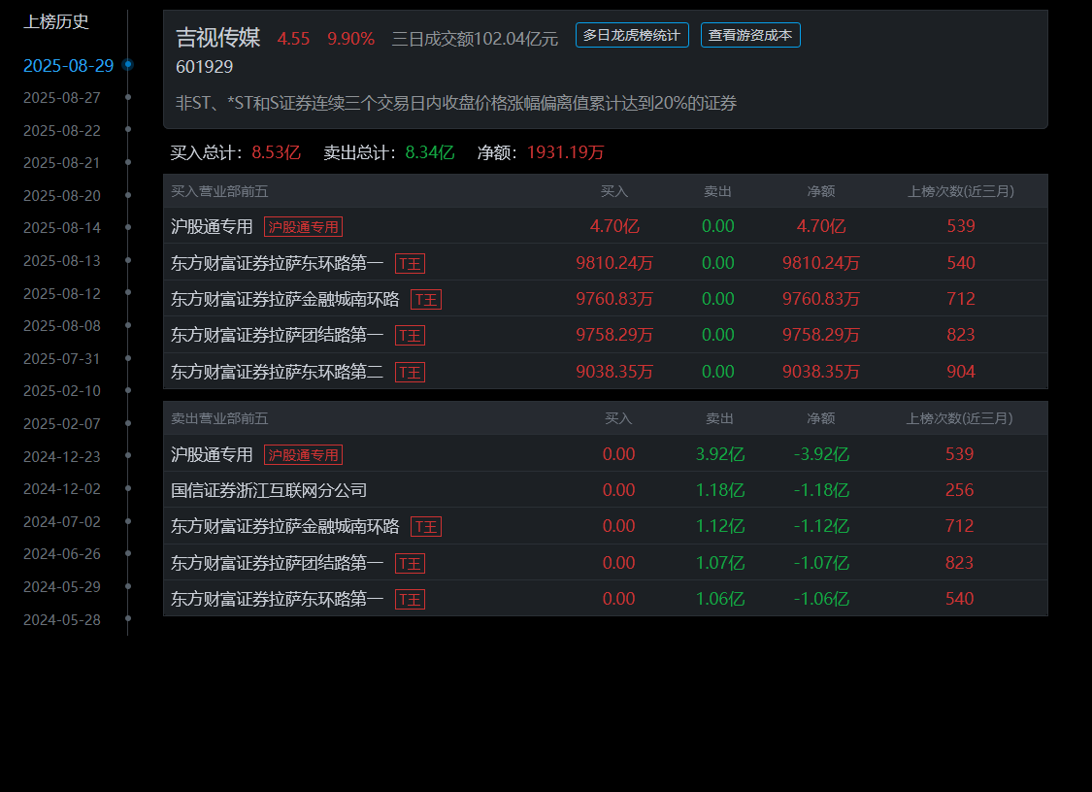Screen dimensions: 1092x792
Task: Click buy total 8.53亿
Action: [x=276, y=152]
